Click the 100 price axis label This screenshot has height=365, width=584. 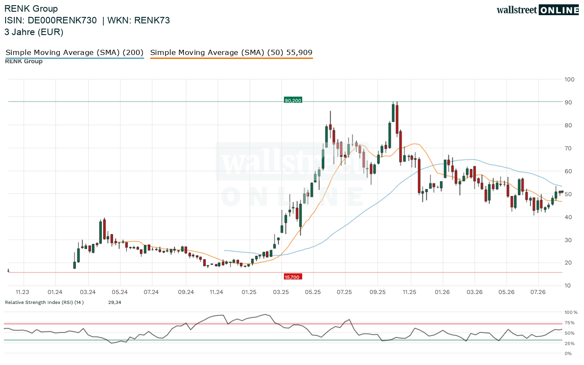pos(569,80)
